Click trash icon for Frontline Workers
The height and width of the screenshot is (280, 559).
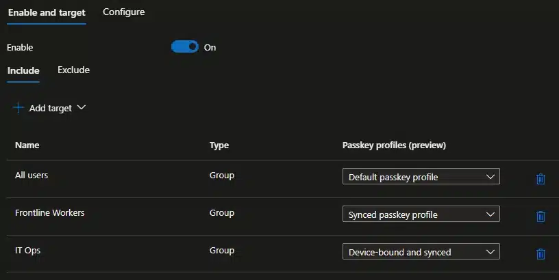tap(540, 216)
